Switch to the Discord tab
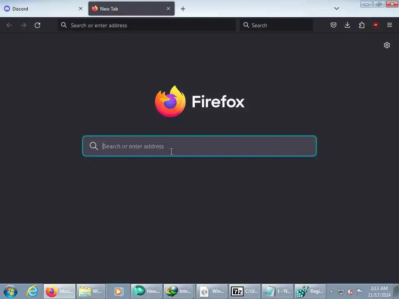Image resolution: width=399 pixels, height=299 pixels. pos(42,9)
